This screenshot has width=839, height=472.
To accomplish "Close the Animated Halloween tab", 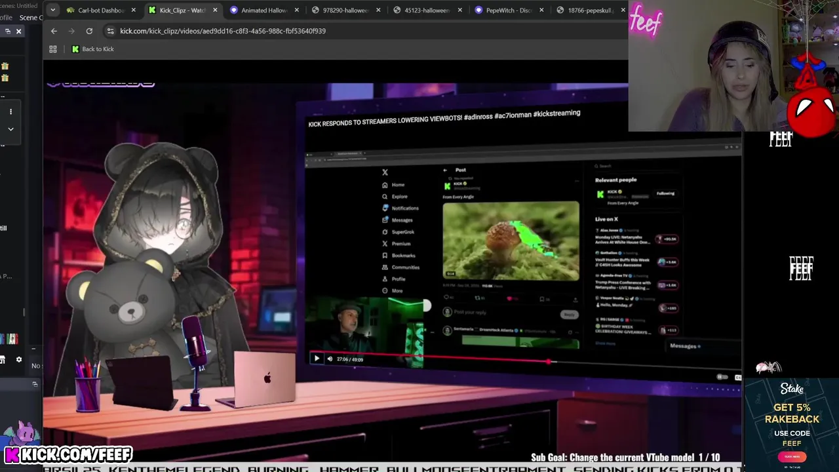I will 297,10.
